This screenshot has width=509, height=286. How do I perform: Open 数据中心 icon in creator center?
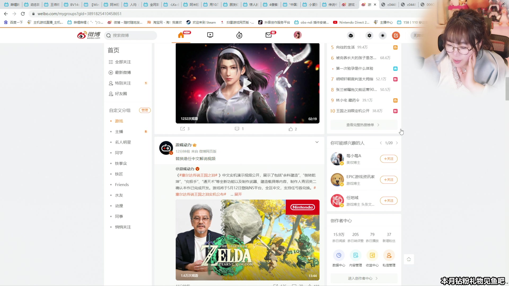pos(339,255)
